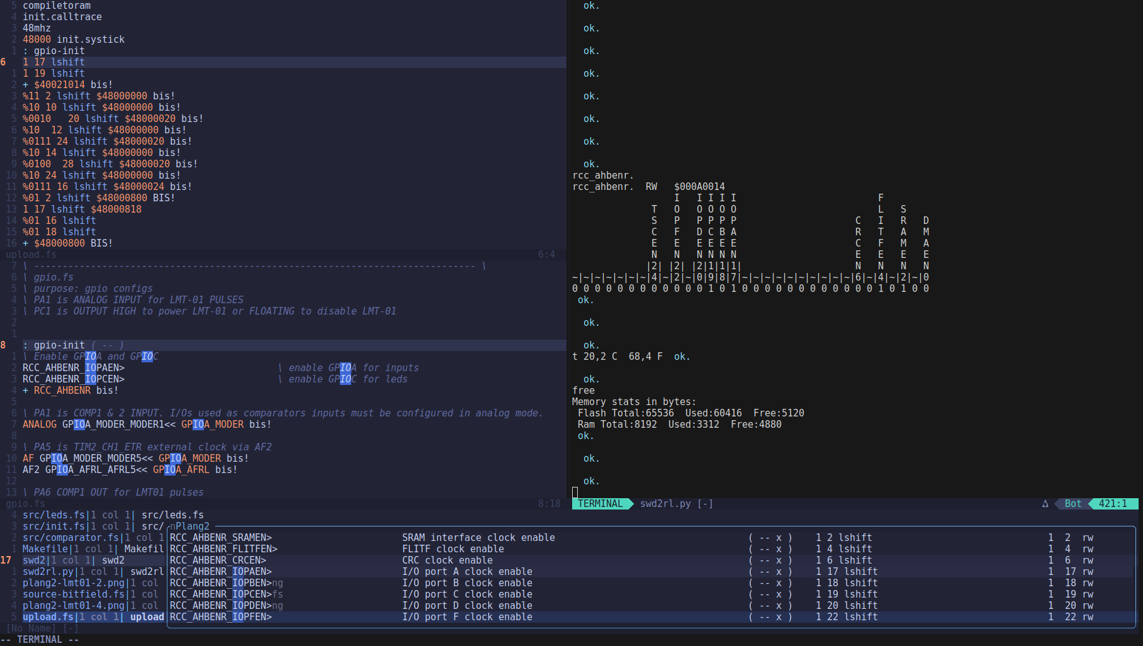Select swd2rl.py entry in quickfix list
This screenshot has width=1143, height=646.
(48, 572)
